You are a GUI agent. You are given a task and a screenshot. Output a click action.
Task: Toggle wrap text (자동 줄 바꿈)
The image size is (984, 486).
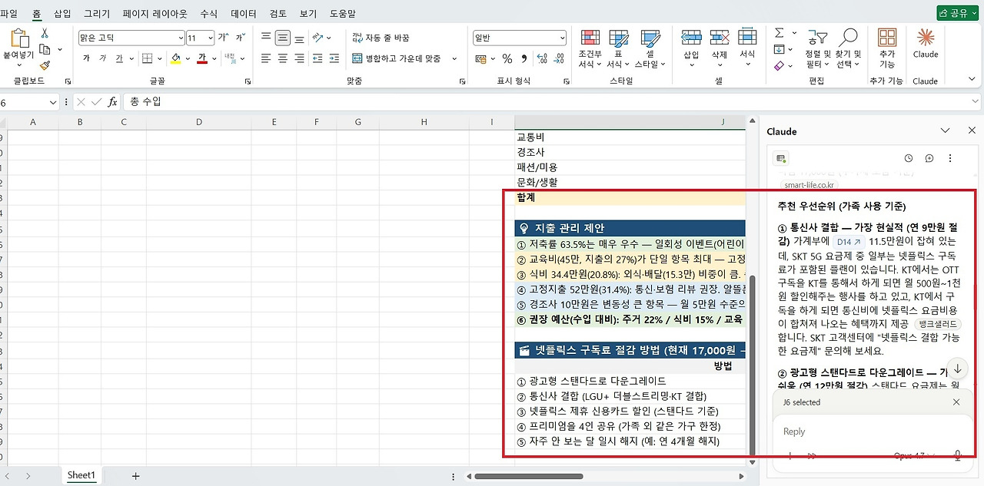[x=381, y=37]
